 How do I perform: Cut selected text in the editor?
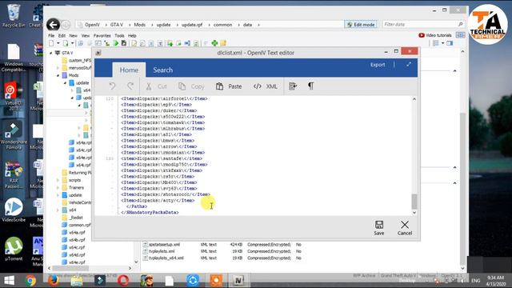point(156,86)
